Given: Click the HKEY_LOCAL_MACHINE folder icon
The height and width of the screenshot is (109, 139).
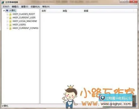Looking at the screenshot, I should pyautogui.click(x=10, y=21).
